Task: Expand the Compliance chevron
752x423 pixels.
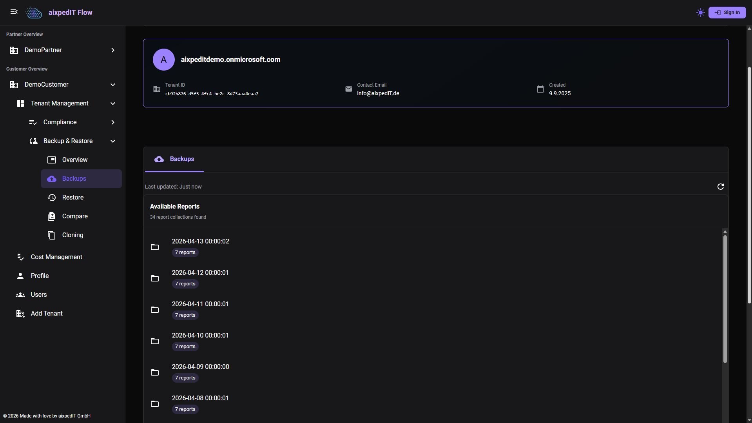Action: point(113,122)
